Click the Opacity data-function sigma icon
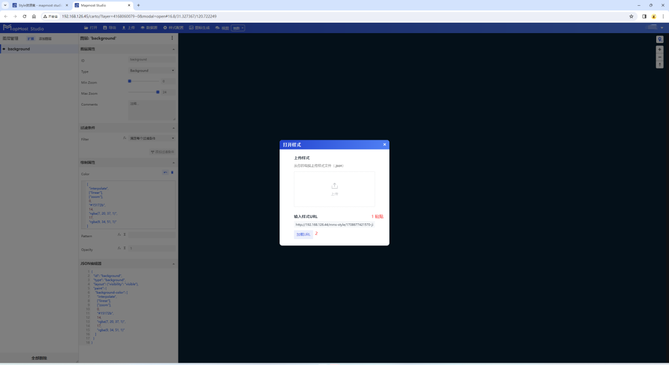669x365 pixels. pyautogui.click(x=124, y=248)
